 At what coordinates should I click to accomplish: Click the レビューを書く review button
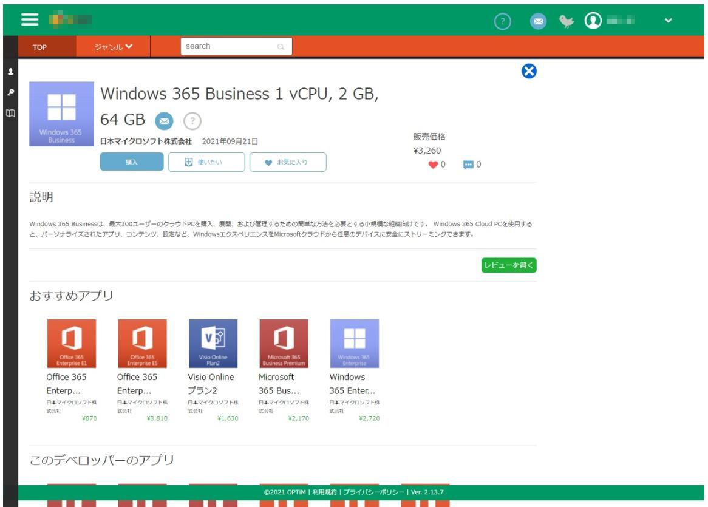point(509,265)
